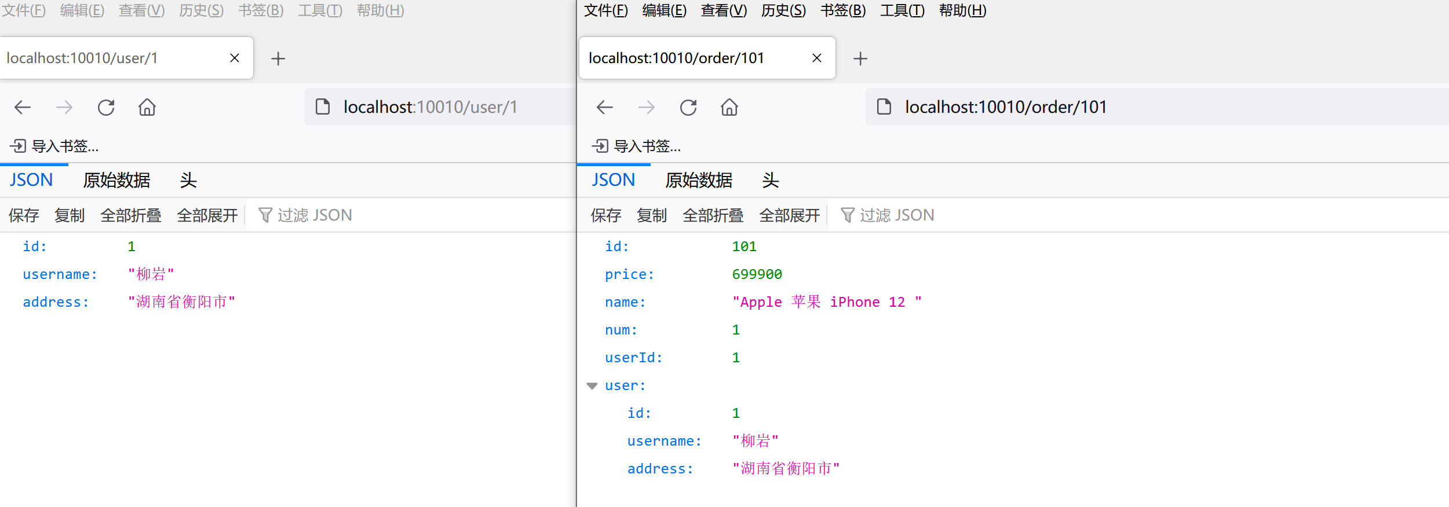The width and height of the screenshot is (1449, 507).
Task: Click filter funnel icon in user/1 window
Action: coord(265,215)
